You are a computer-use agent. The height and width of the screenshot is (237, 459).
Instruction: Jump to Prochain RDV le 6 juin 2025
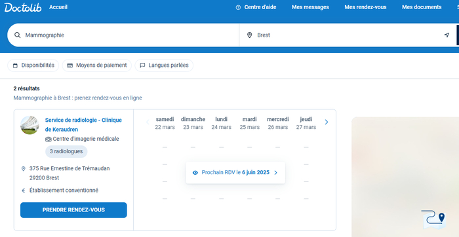(x=235, y=173)
